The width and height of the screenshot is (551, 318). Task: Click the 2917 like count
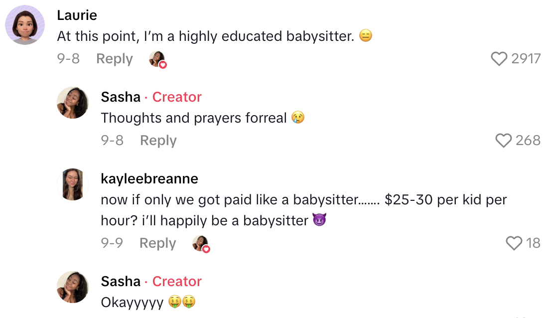(x=526, y=59)
